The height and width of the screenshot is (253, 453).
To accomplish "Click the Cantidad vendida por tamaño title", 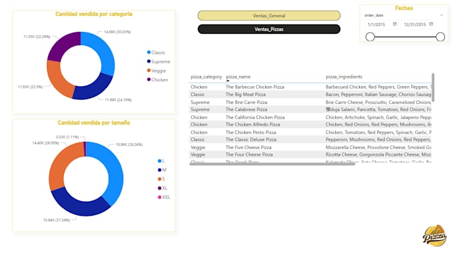I will pos(94,123).
